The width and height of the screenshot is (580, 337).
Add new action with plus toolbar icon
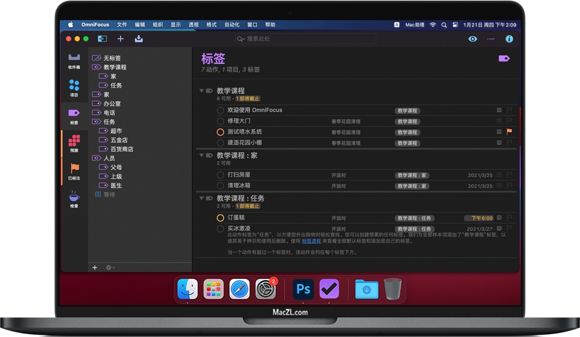[x=121, y=39]
